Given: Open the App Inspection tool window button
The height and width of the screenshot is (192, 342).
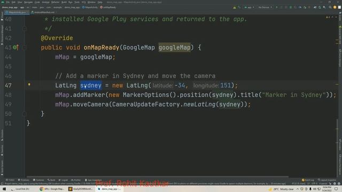Looking at the screenshot, I should pyautogui.click(x=93, y=180).
